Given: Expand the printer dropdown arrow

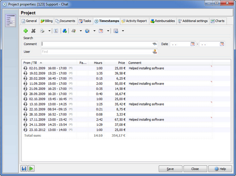Looking at the screenshot, I should tap(49, 31).
